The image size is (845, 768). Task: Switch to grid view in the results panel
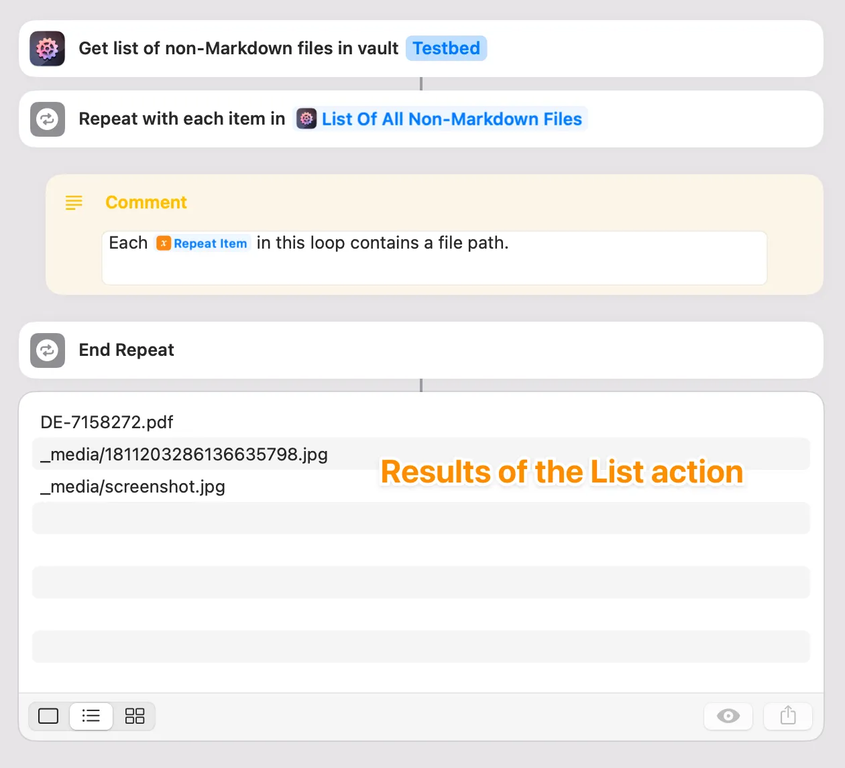(x=134, y=716)
